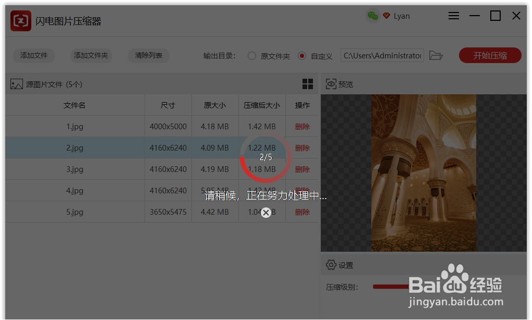Screen dimensions: 532x320
Task: Click output path input field
Action: point(382,56)
